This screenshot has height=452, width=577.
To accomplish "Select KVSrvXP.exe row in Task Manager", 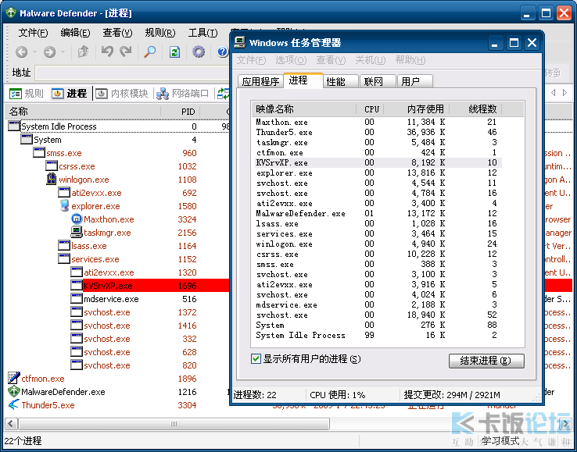I will (x=378, y=163).
